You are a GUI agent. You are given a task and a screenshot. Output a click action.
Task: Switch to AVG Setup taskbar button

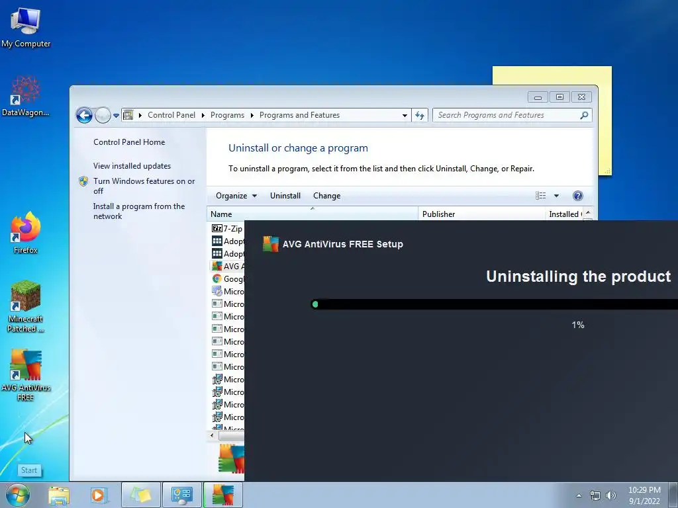[222, 495]
